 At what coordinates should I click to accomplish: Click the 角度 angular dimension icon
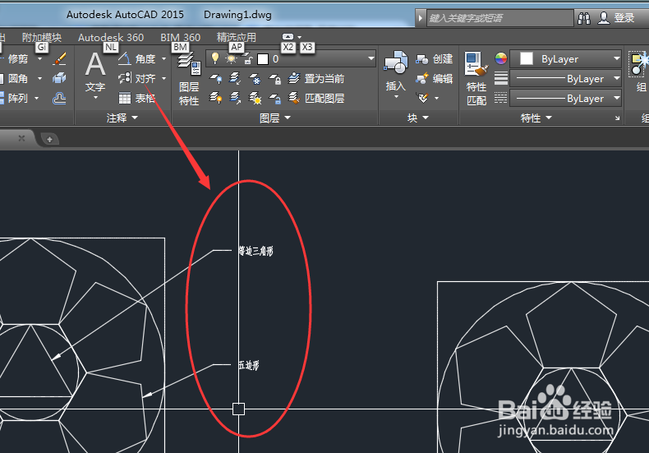click(125, 59)
